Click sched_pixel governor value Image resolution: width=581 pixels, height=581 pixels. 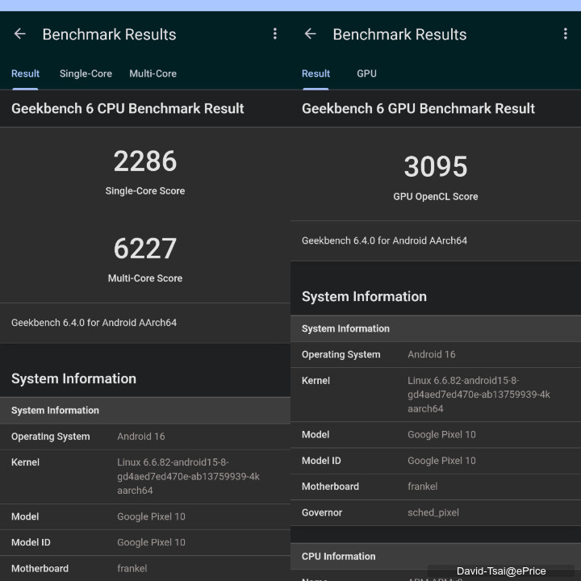(433, 513)
